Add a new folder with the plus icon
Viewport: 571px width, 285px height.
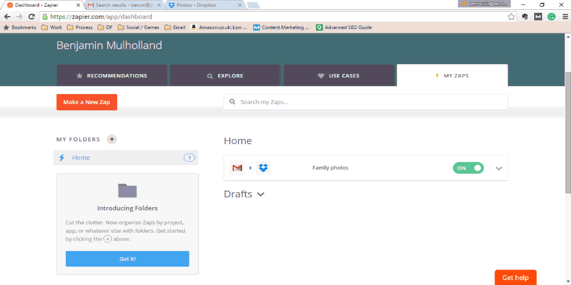click(x=112, y=139)
